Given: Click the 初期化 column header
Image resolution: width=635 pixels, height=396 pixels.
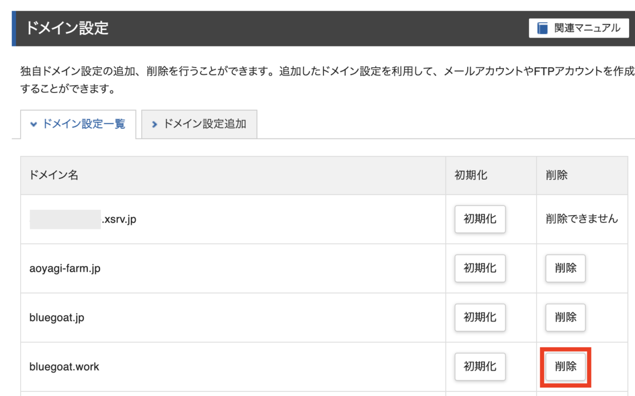Looking at the screenshot, I should point(471,176).
